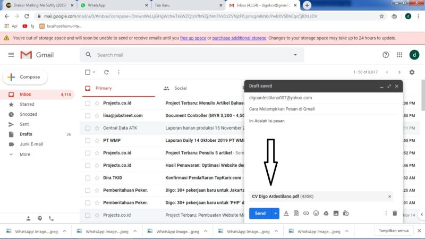425x239 pixels.
Task: Send the email
Action: tap(260, 214)
